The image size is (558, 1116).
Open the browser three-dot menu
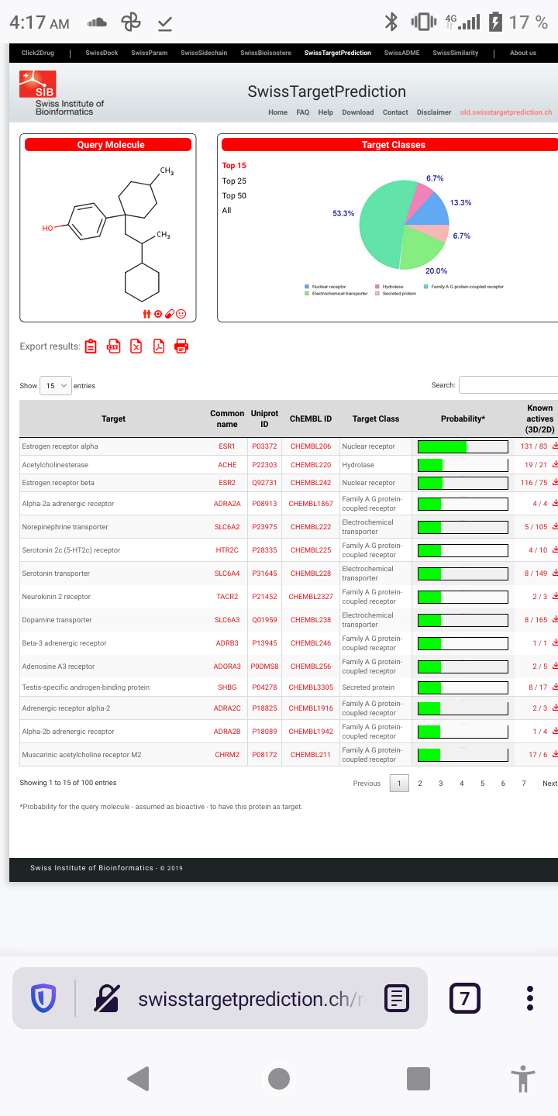pyautogui.click(x=530, y=998)
